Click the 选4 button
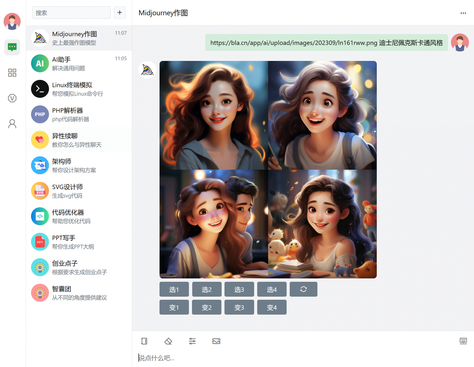This screenshot has width=474, height=367. pyautogui.click(x=272, y=289)
